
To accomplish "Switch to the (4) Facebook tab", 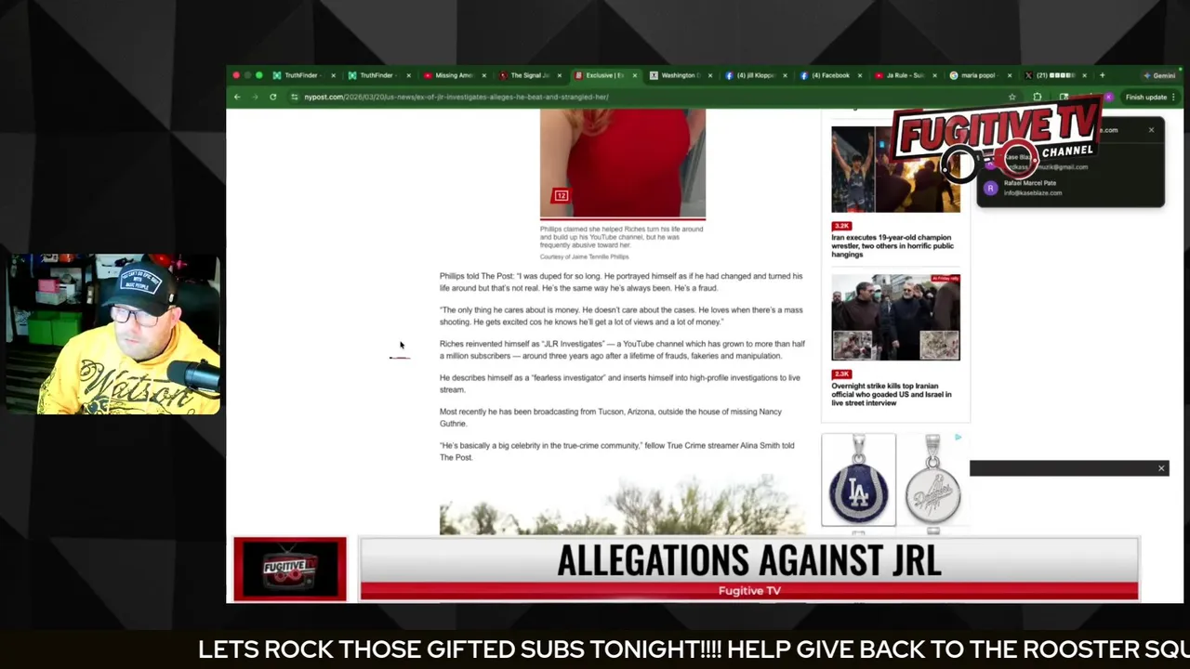I will point(830,75).
